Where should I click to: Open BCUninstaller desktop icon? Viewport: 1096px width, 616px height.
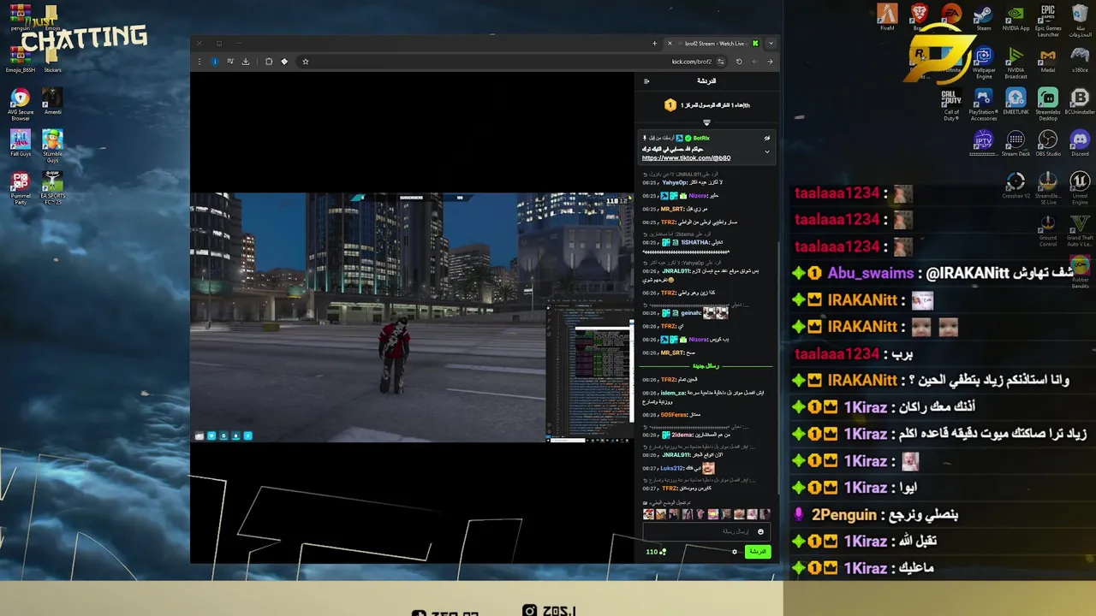click(x=1080, y=102)
